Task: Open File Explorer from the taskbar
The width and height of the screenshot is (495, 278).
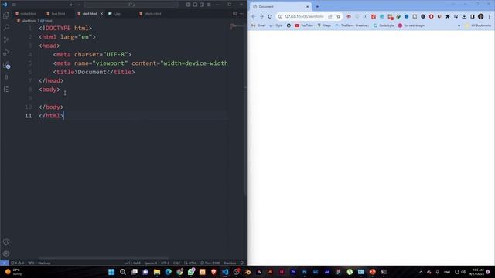Action: click(x=157, y=272)
